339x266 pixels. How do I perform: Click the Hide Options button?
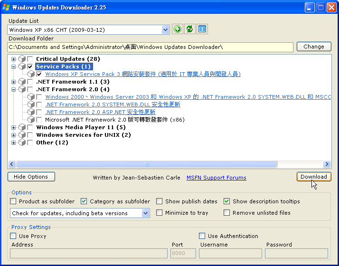(31, 177)
